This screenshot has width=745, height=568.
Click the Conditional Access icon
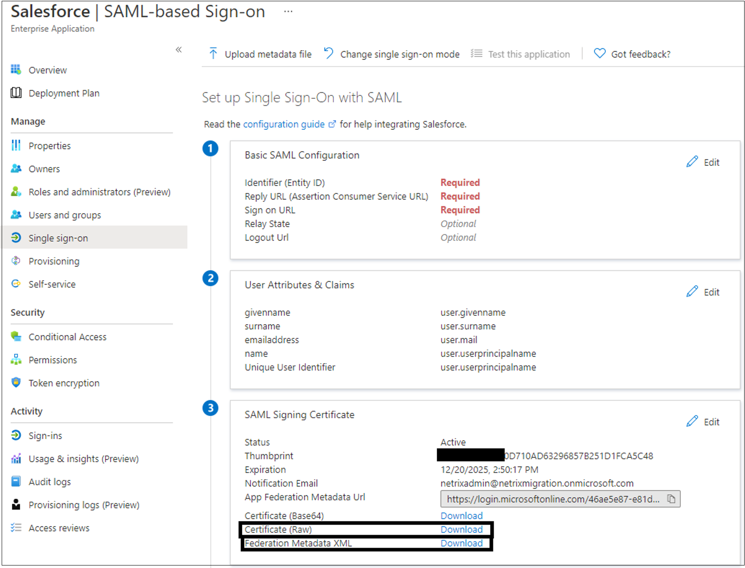tap(16, 336)
